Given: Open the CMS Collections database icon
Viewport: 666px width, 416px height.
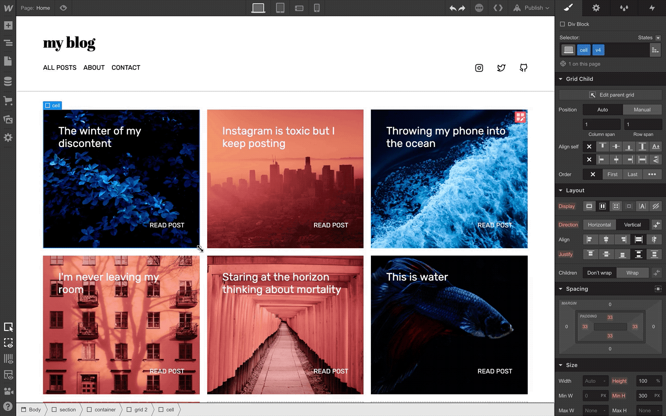Looking at the screenshot, I should tap(8, 81).
